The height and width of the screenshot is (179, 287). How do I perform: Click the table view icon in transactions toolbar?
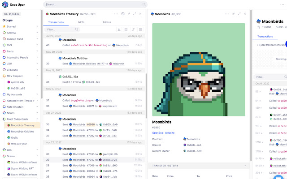126,30
